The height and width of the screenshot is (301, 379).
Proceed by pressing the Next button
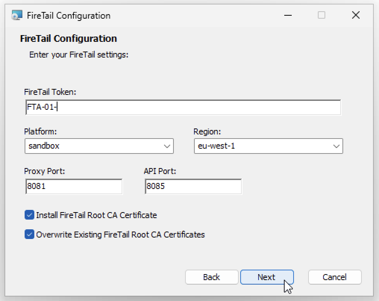point(267,277)
